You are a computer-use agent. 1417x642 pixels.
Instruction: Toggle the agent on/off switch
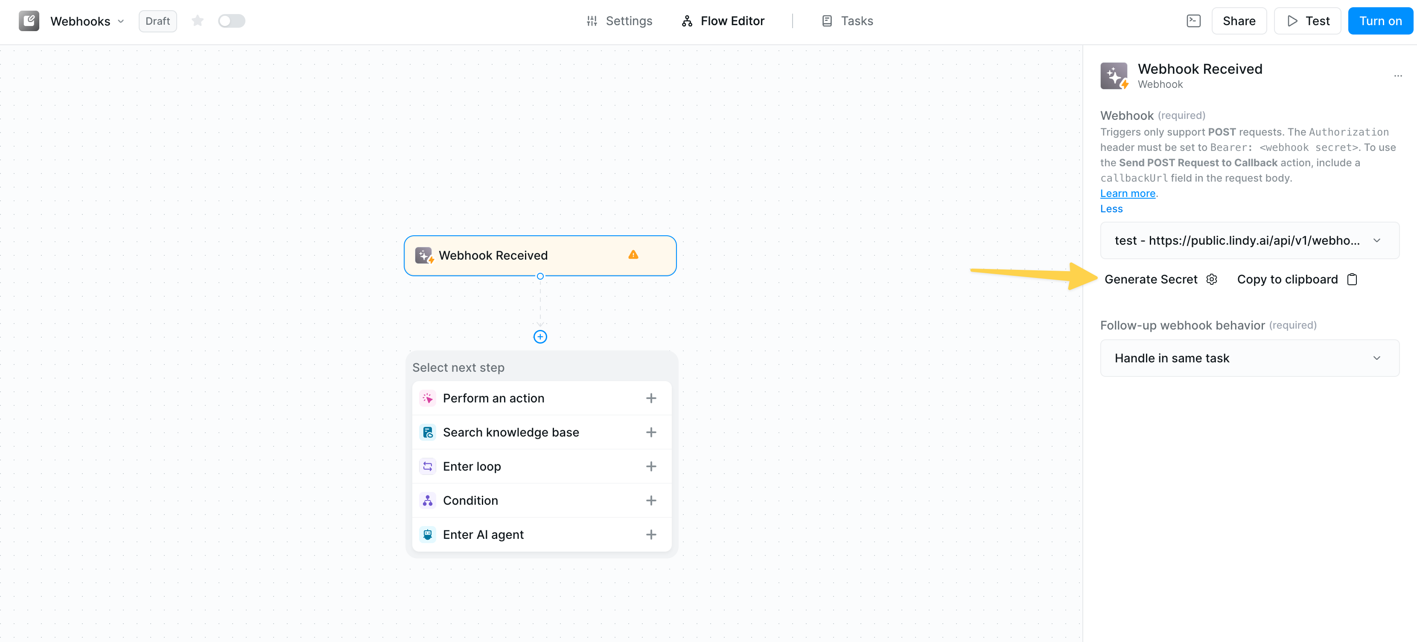[x=231, y=21]
